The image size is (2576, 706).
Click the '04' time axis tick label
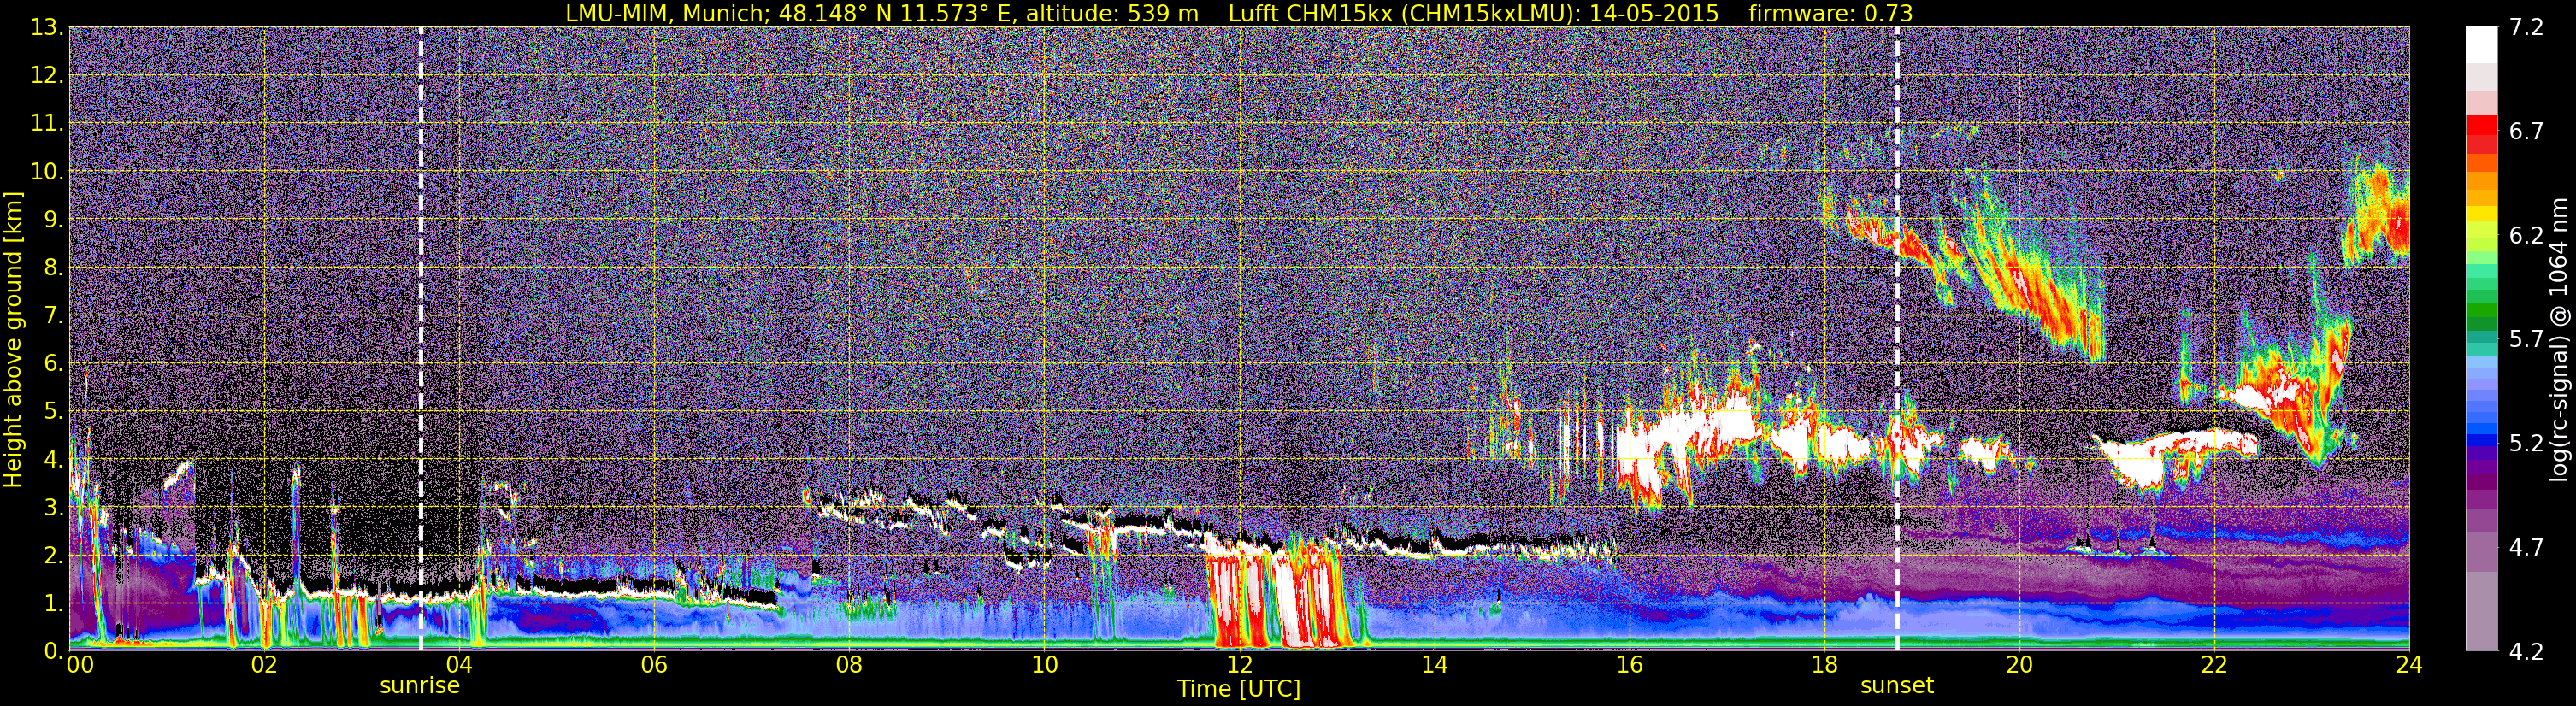click(x=458, y=665)
